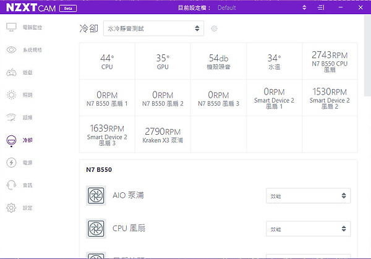This screenshot has width=371, height=259.
Task: Select the 超頻 menu label
Action: point(27,117)
